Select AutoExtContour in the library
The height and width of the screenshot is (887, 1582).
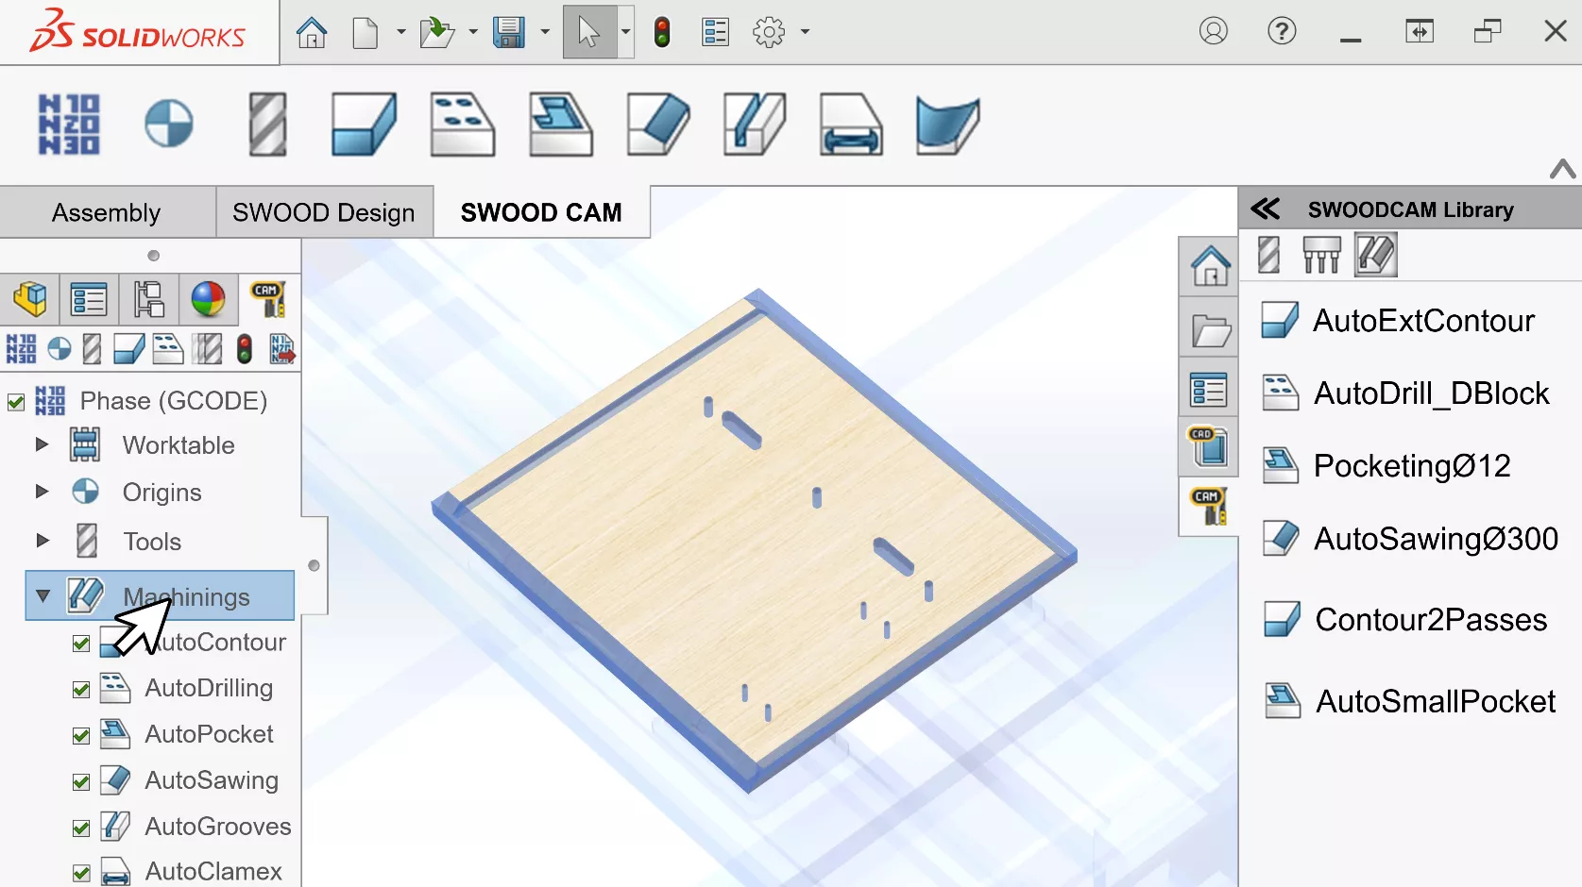pyautogui.click(x=1398, y=321)
